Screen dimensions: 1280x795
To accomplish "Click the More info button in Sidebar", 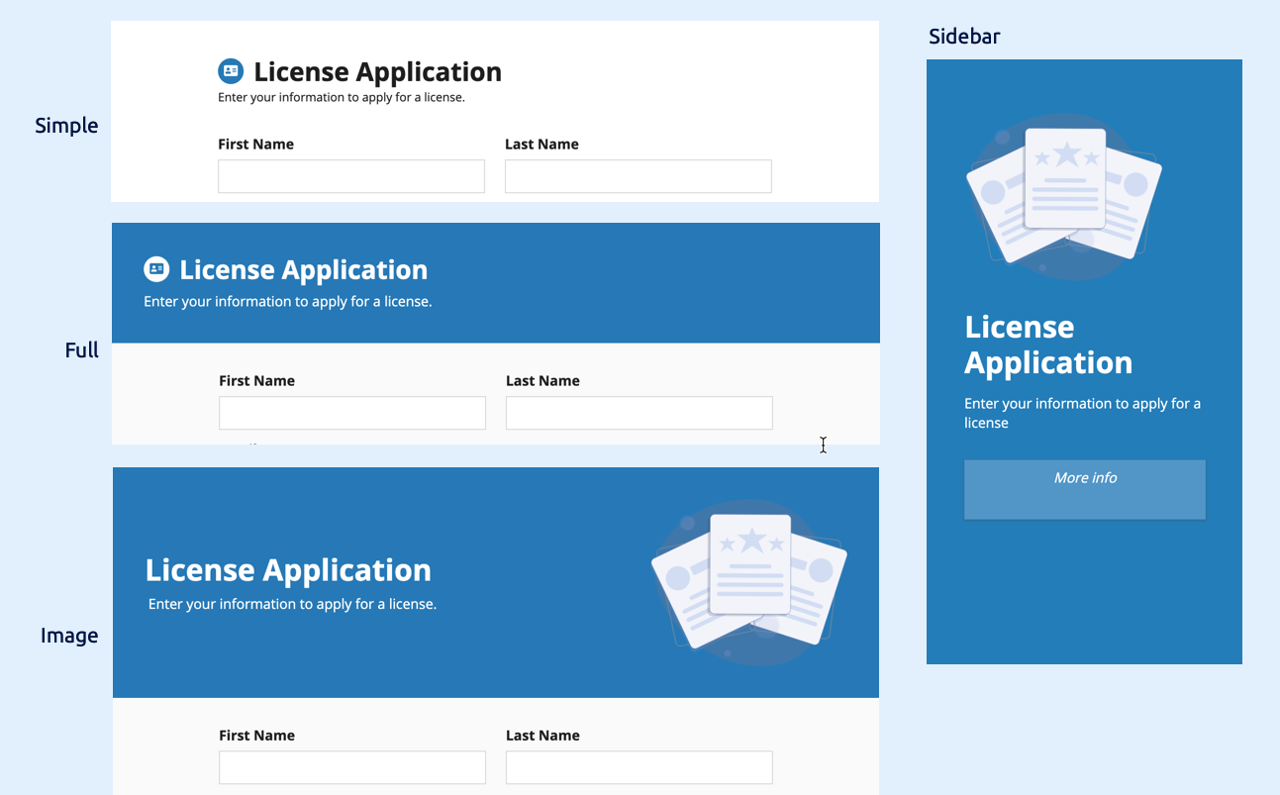I will point(1085,489).
